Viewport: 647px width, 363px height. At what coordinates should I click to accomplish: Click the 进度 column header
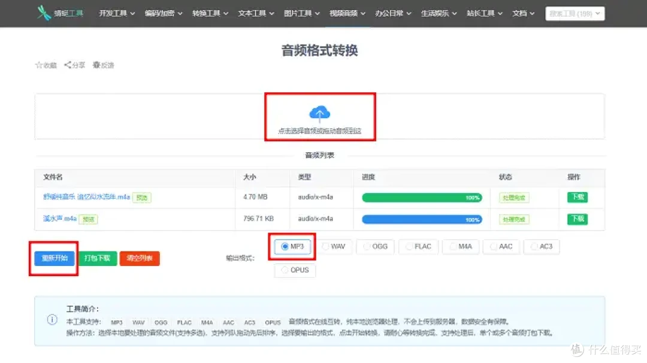tap(368, 177)
